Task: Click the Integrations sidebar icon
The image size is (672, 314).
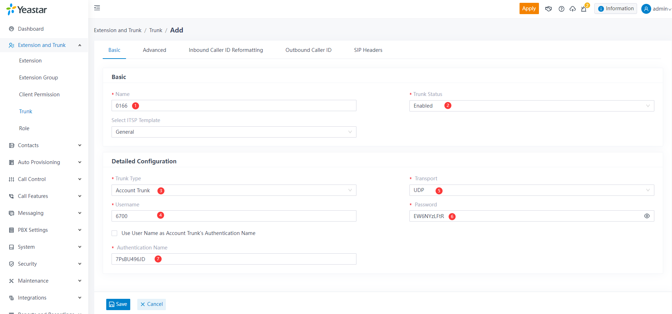Action: point(11,298)
